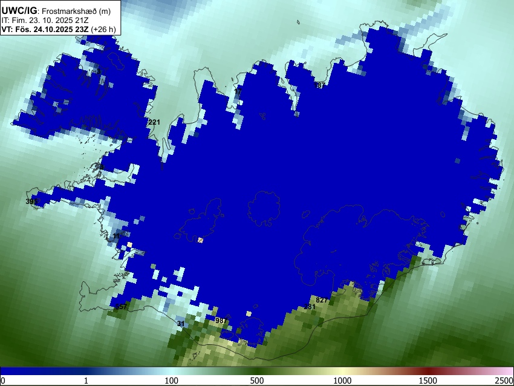
Task: Click the map value "557"
Action: tap(121, 307)
